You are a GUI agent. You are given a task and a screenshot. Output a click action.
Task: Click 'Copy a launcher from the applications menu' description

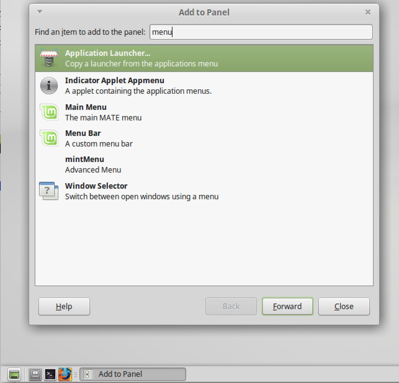(x=141, y=64)
